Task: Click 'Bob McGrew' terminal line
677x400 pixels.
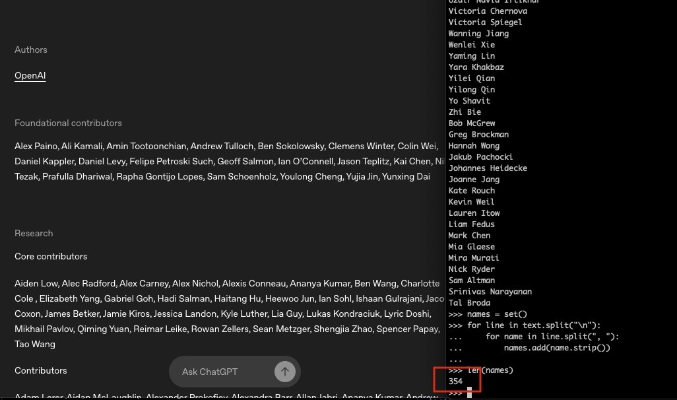Action: point(472,123)
